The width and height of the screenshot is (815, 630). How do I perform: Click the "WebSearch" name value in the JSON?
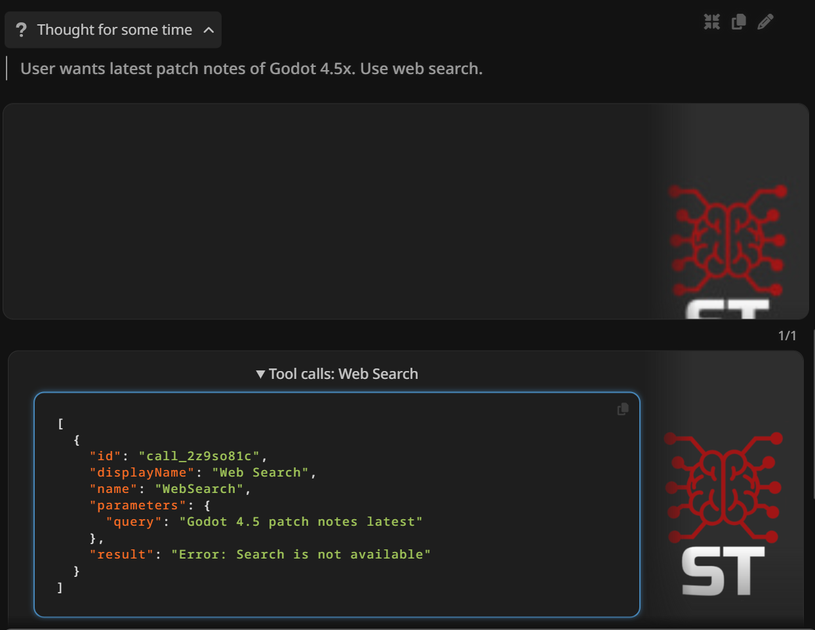199,489
